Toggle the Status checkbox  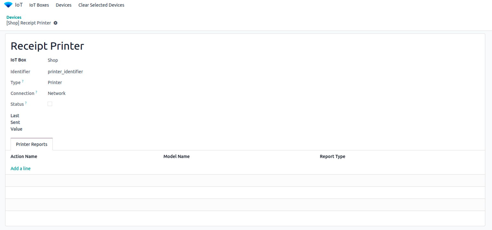(50, 104)
